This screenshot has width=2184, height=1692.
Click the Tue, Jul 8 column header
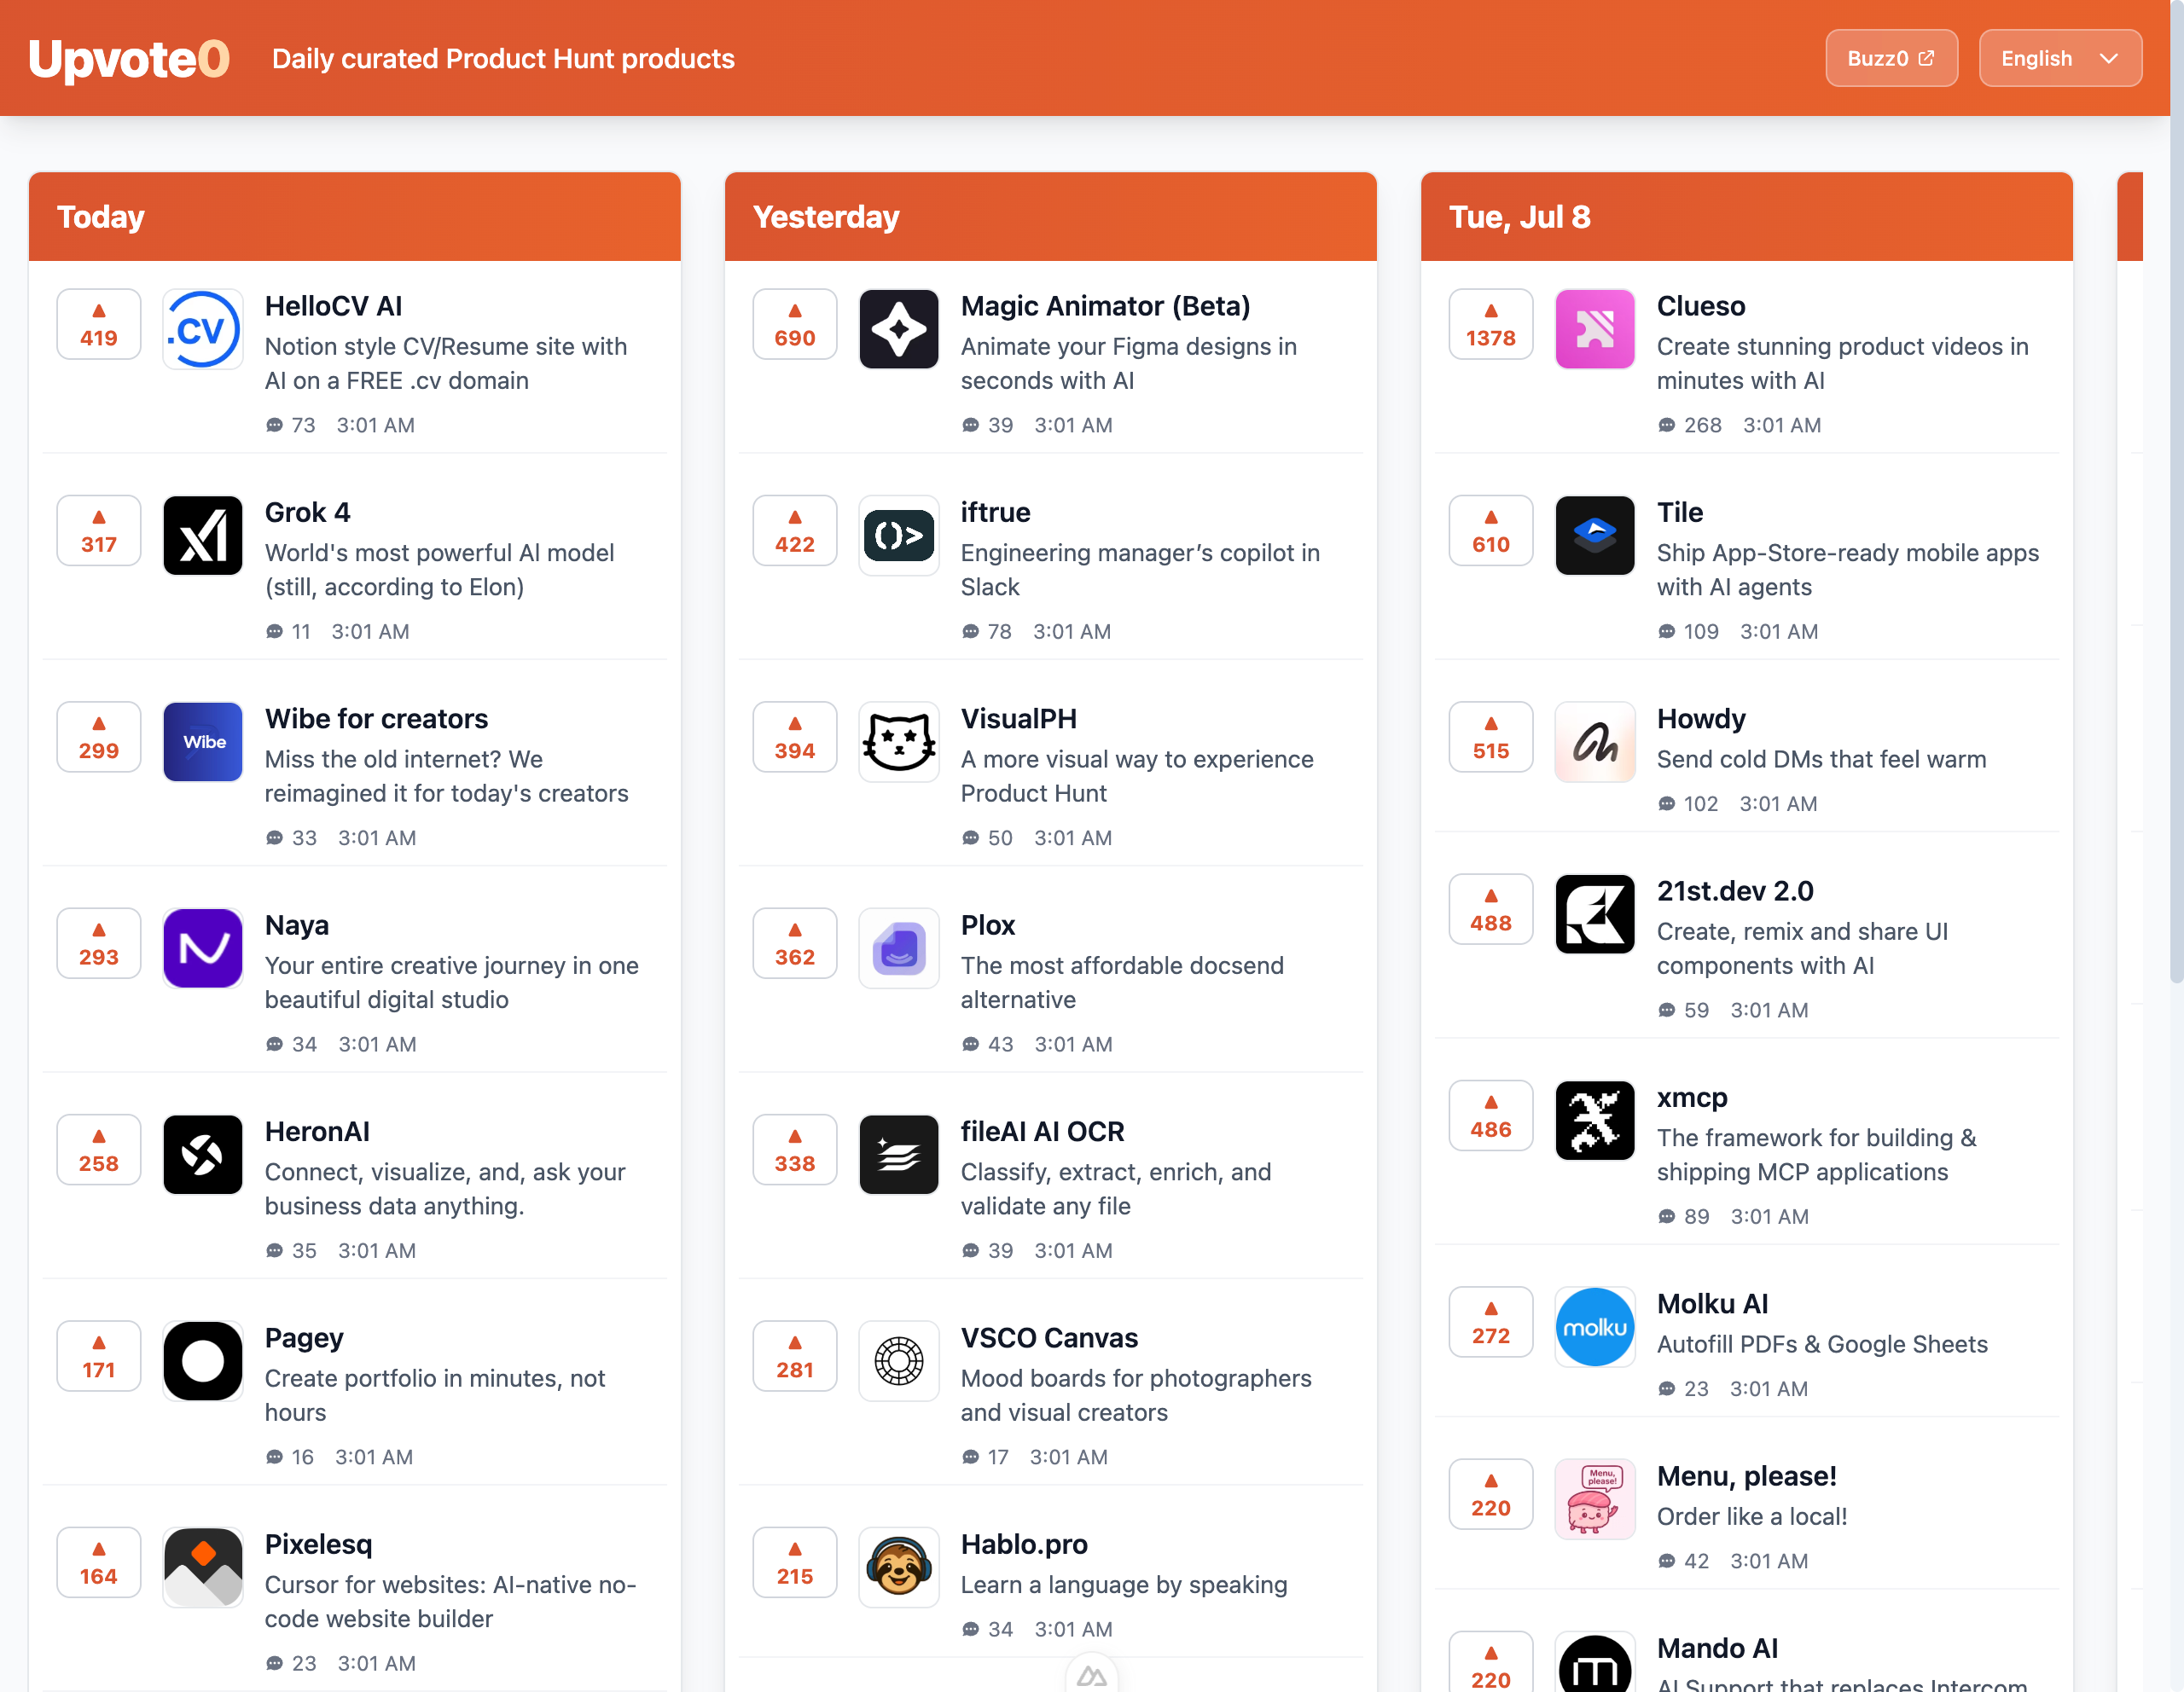point(1746,217)
